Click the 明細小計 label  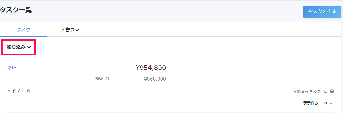(102, 78)
